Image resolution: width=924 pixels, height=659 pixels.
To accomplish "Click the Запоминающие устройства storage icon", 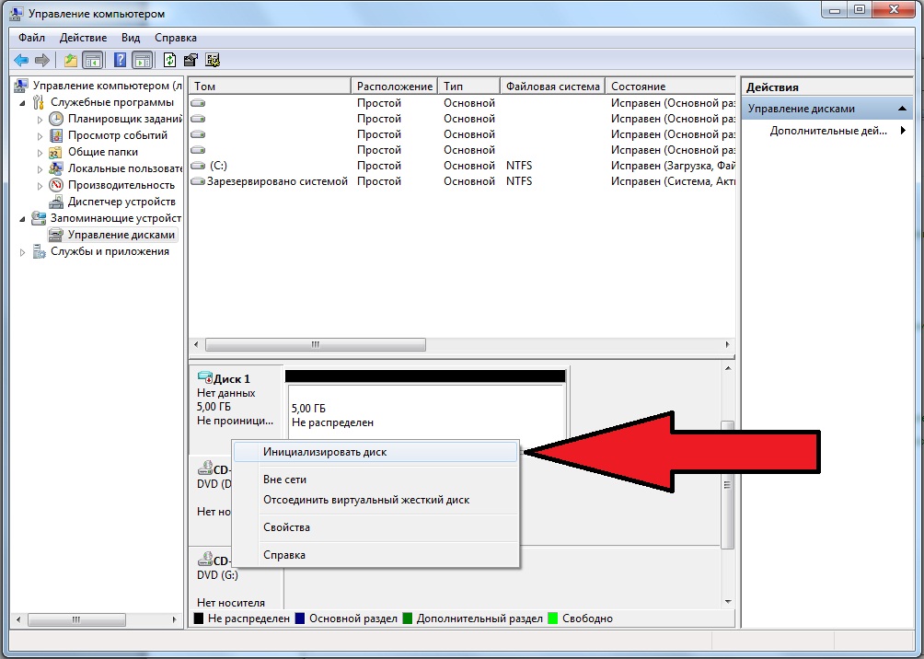I will click(x=39, y=218).
